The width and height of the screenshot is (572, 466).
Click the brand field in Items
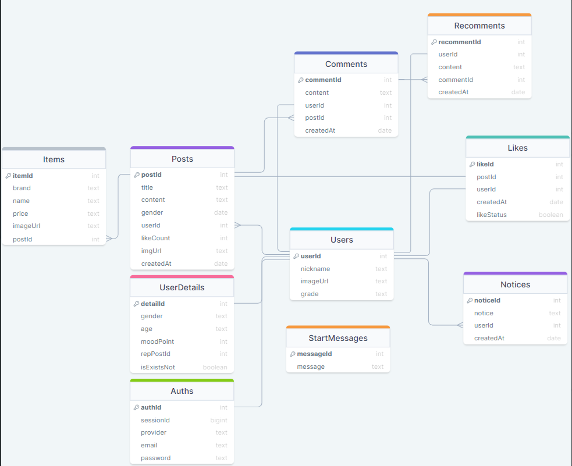tap(54, 188)
